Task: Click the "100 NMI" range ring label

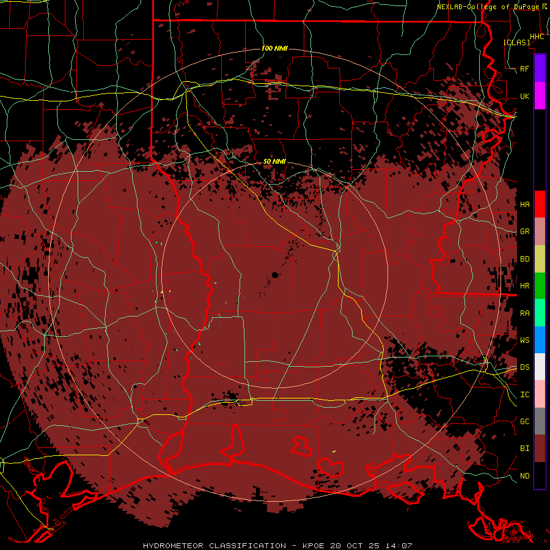Action: 274,48
